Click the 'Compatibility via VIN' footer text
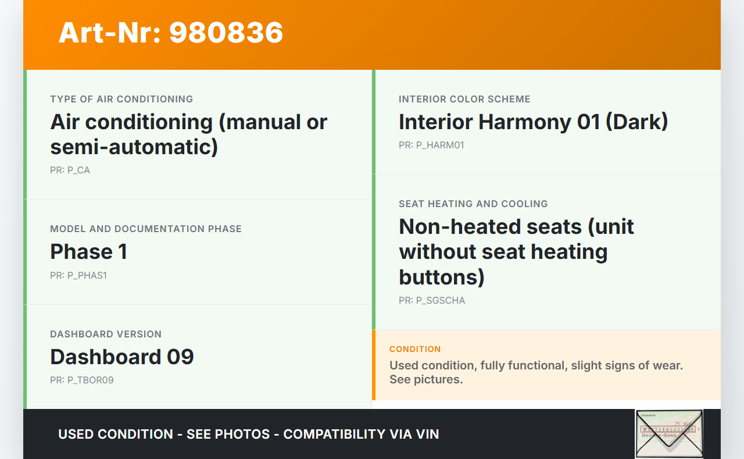744x459 pixels. tap(361, 434)
